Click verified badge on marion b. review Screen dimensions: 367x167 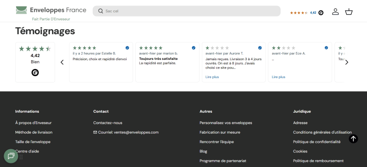pos(194,48)
